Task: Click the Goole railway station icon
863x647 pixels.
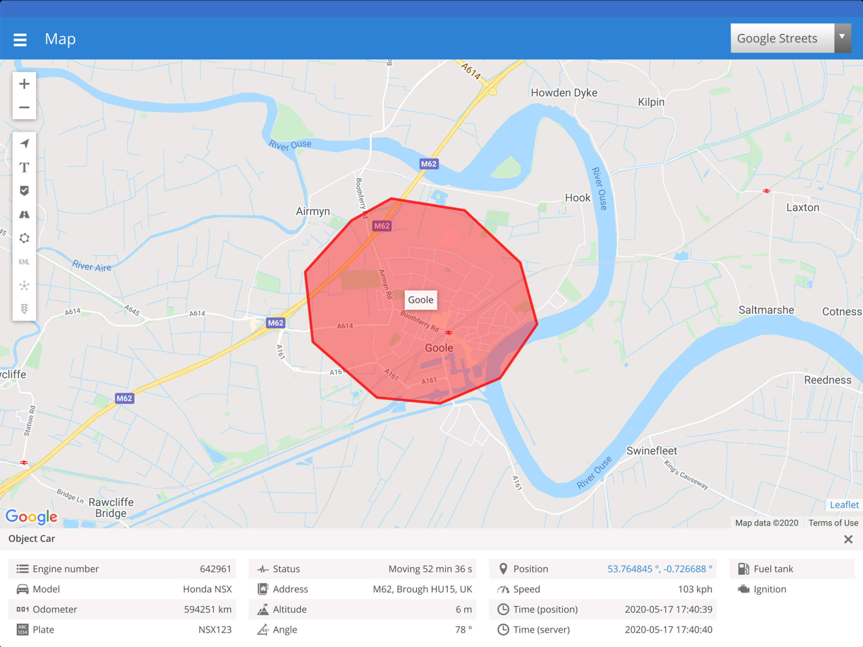Action: point(448,332)
